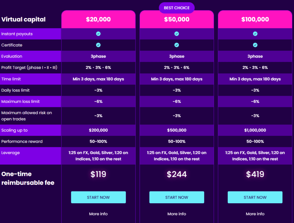Click the Leverage row label
Viewport: 294px width, 223px height.
10,153
